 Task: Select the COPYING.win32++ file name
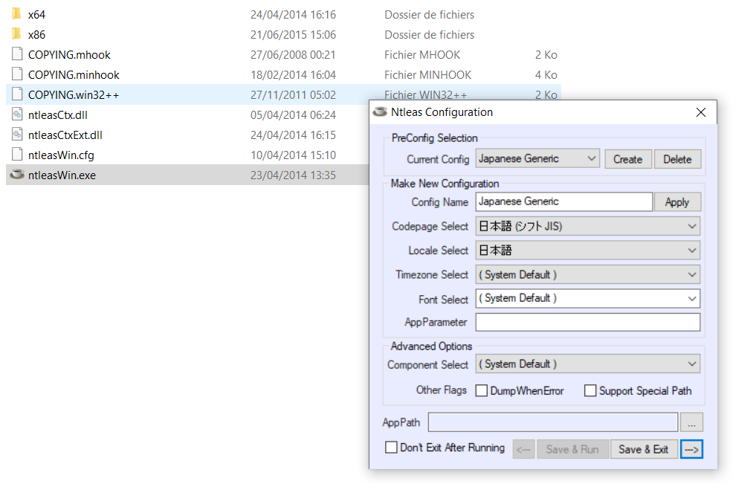tap(74, 94)
